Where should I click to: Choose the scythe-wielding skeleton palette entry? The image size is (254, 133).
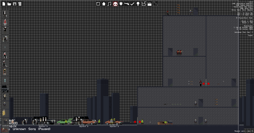click(x=5, y=39)
